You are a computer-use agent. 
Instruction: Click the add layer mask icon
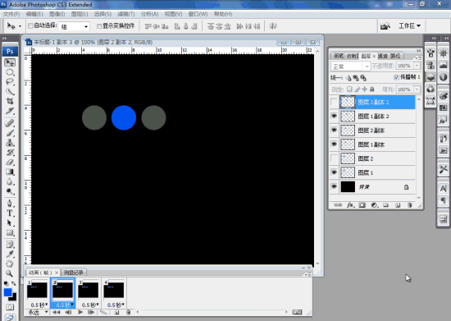[x=362, y=205]
